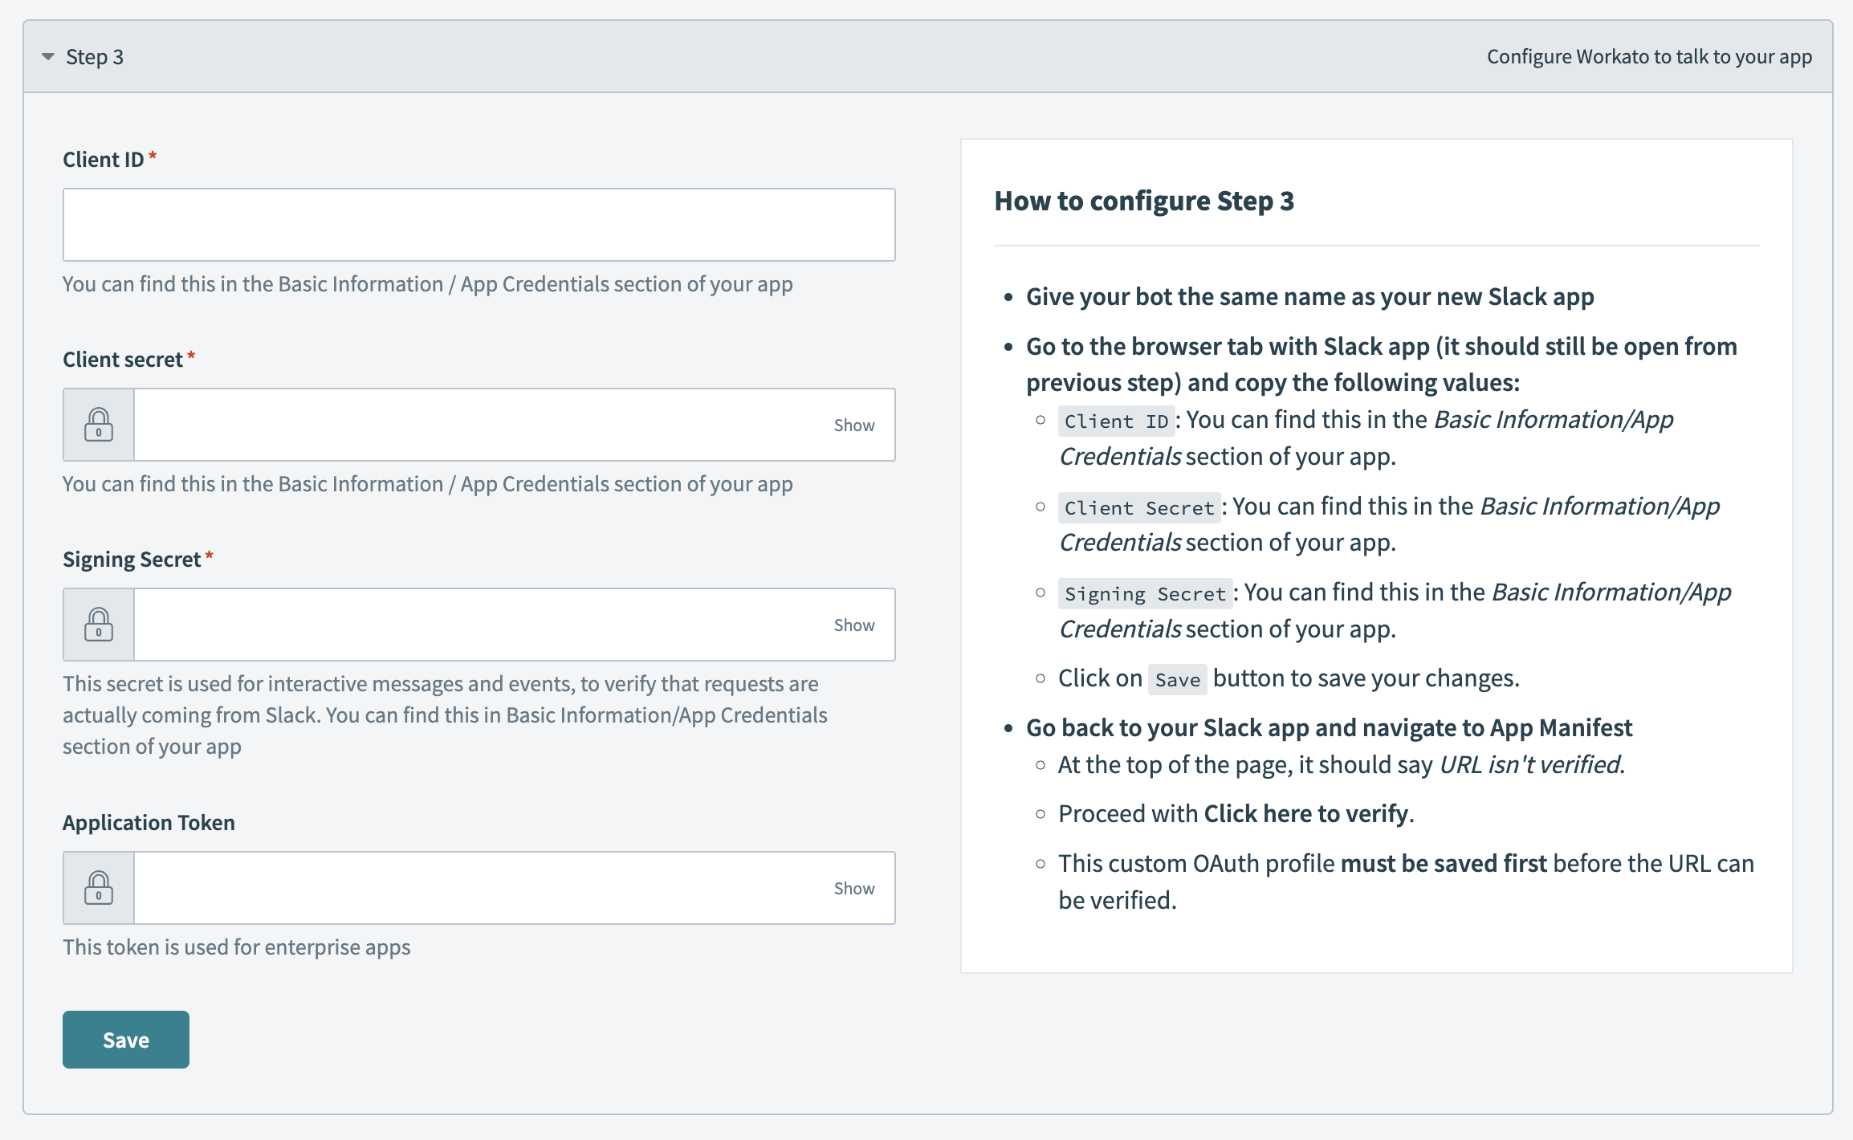Image resolution: width=1853 pixels, height=1140 pixels.
Task: Click the lock icon beside Client secret
Action: click(98, 424)
